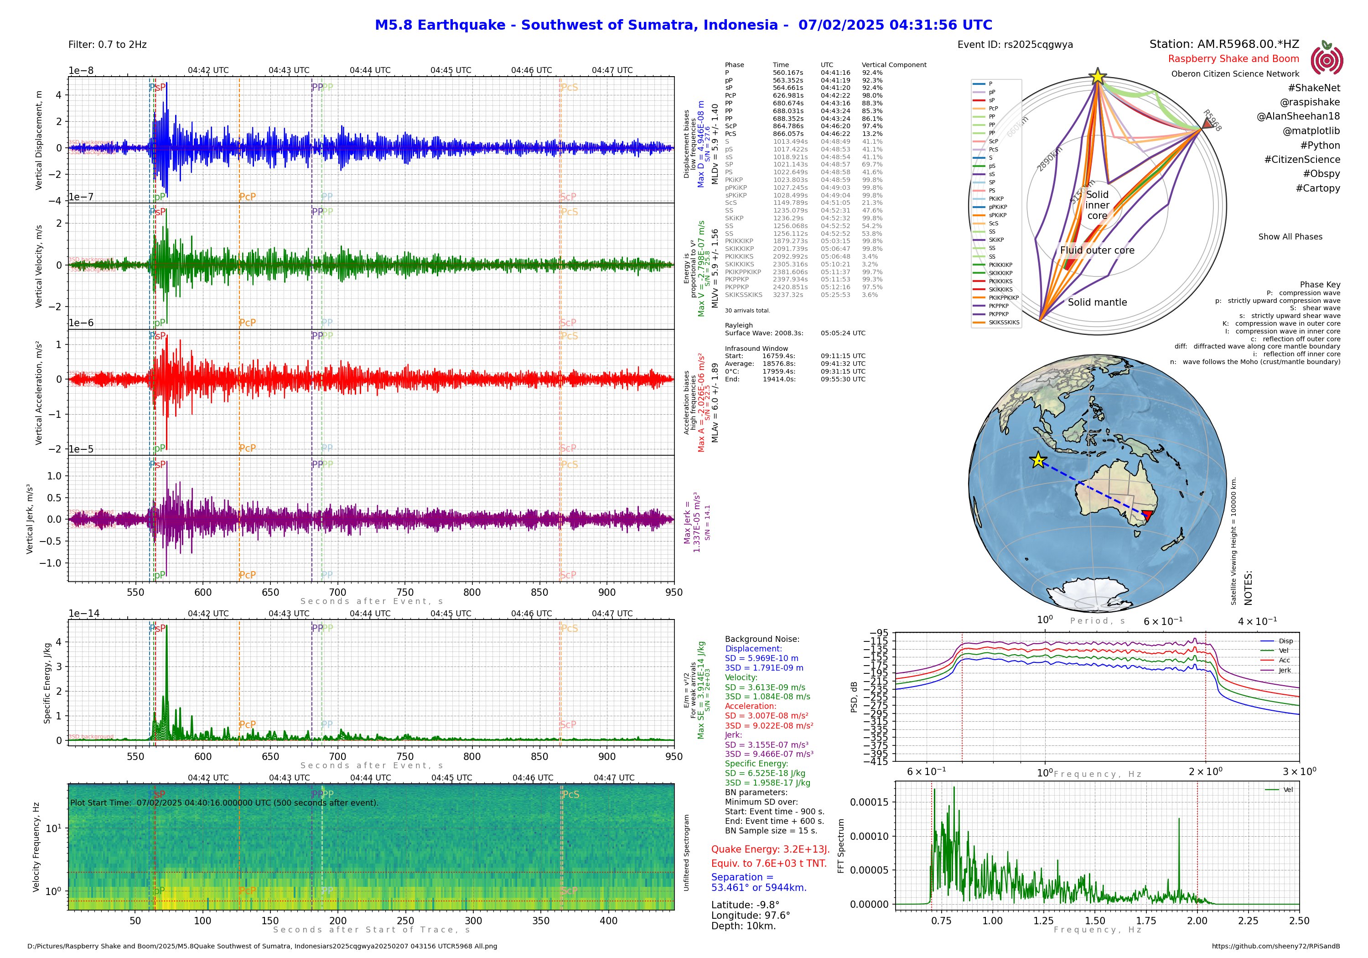Click the red station triangle on the globe
Image resolution: width=1368 pixels, height=958 pixels.
pyautogui.click(x=1148, y=515)
